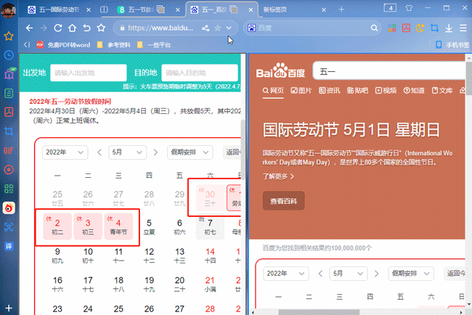Open a new tab with plus button
This screenshot has height=315, width=472.
(x=341, y=9)
